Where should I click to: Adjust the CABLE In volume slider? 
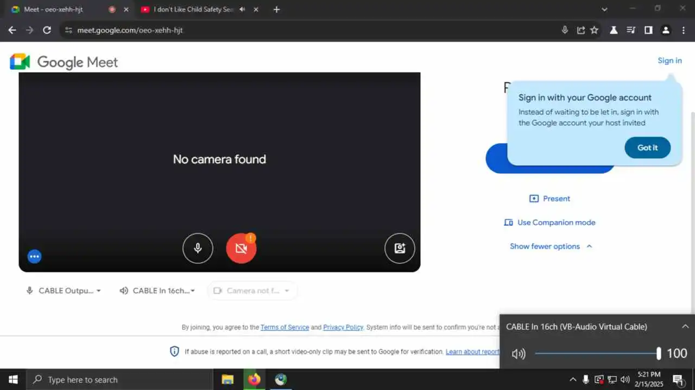click(x=597, y=354)
